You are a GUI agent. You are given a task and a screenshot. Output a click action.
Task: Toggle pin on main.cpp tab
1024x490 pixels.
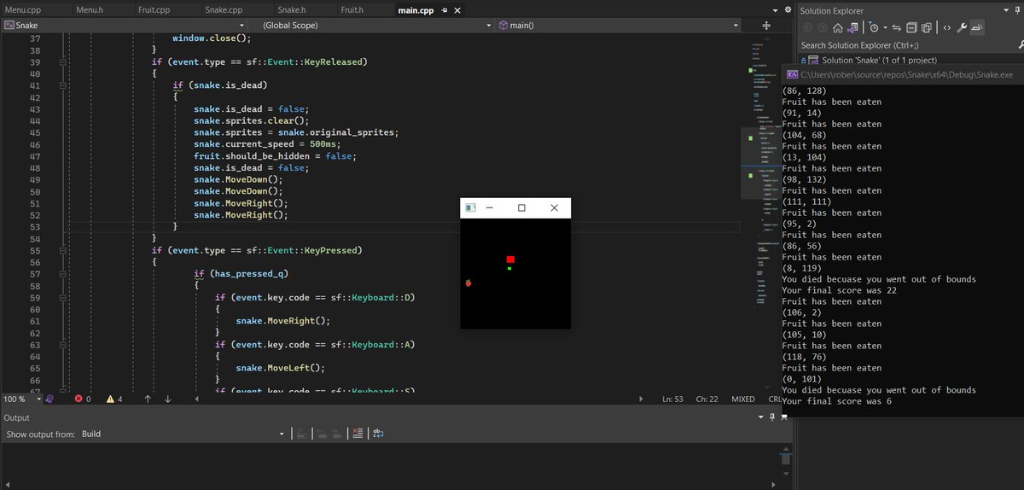444,10
